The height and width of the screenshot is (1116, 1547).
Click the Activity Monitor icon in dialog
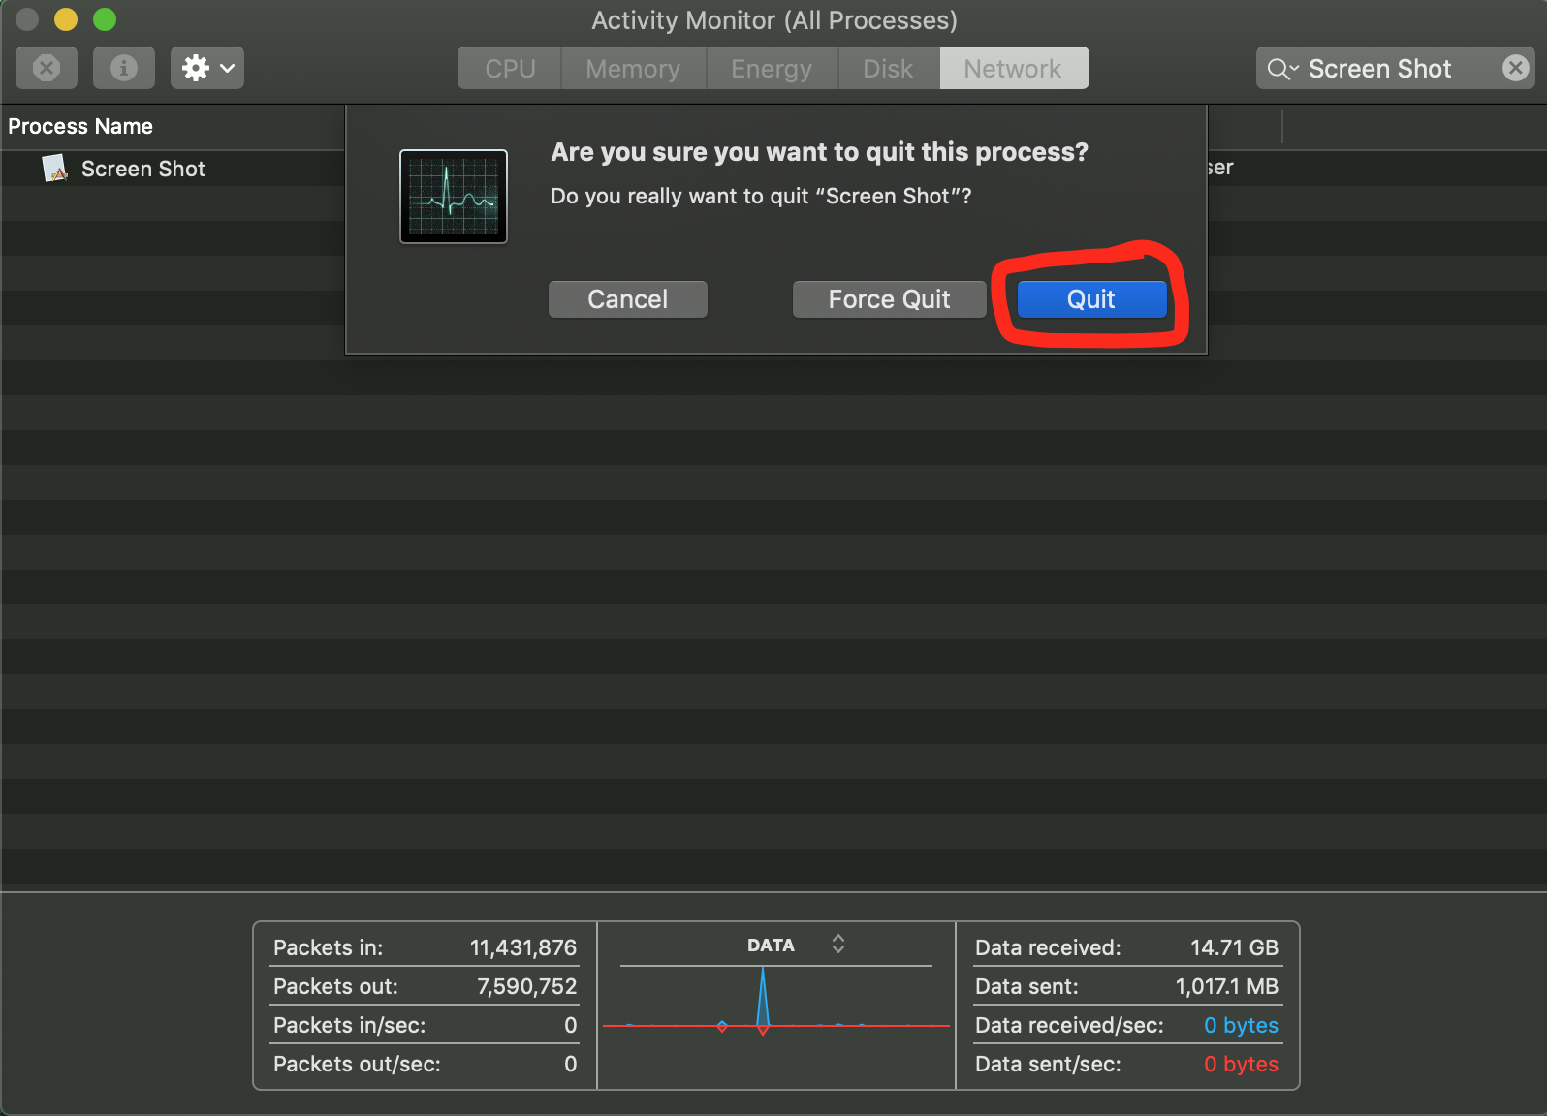[454, 197]
